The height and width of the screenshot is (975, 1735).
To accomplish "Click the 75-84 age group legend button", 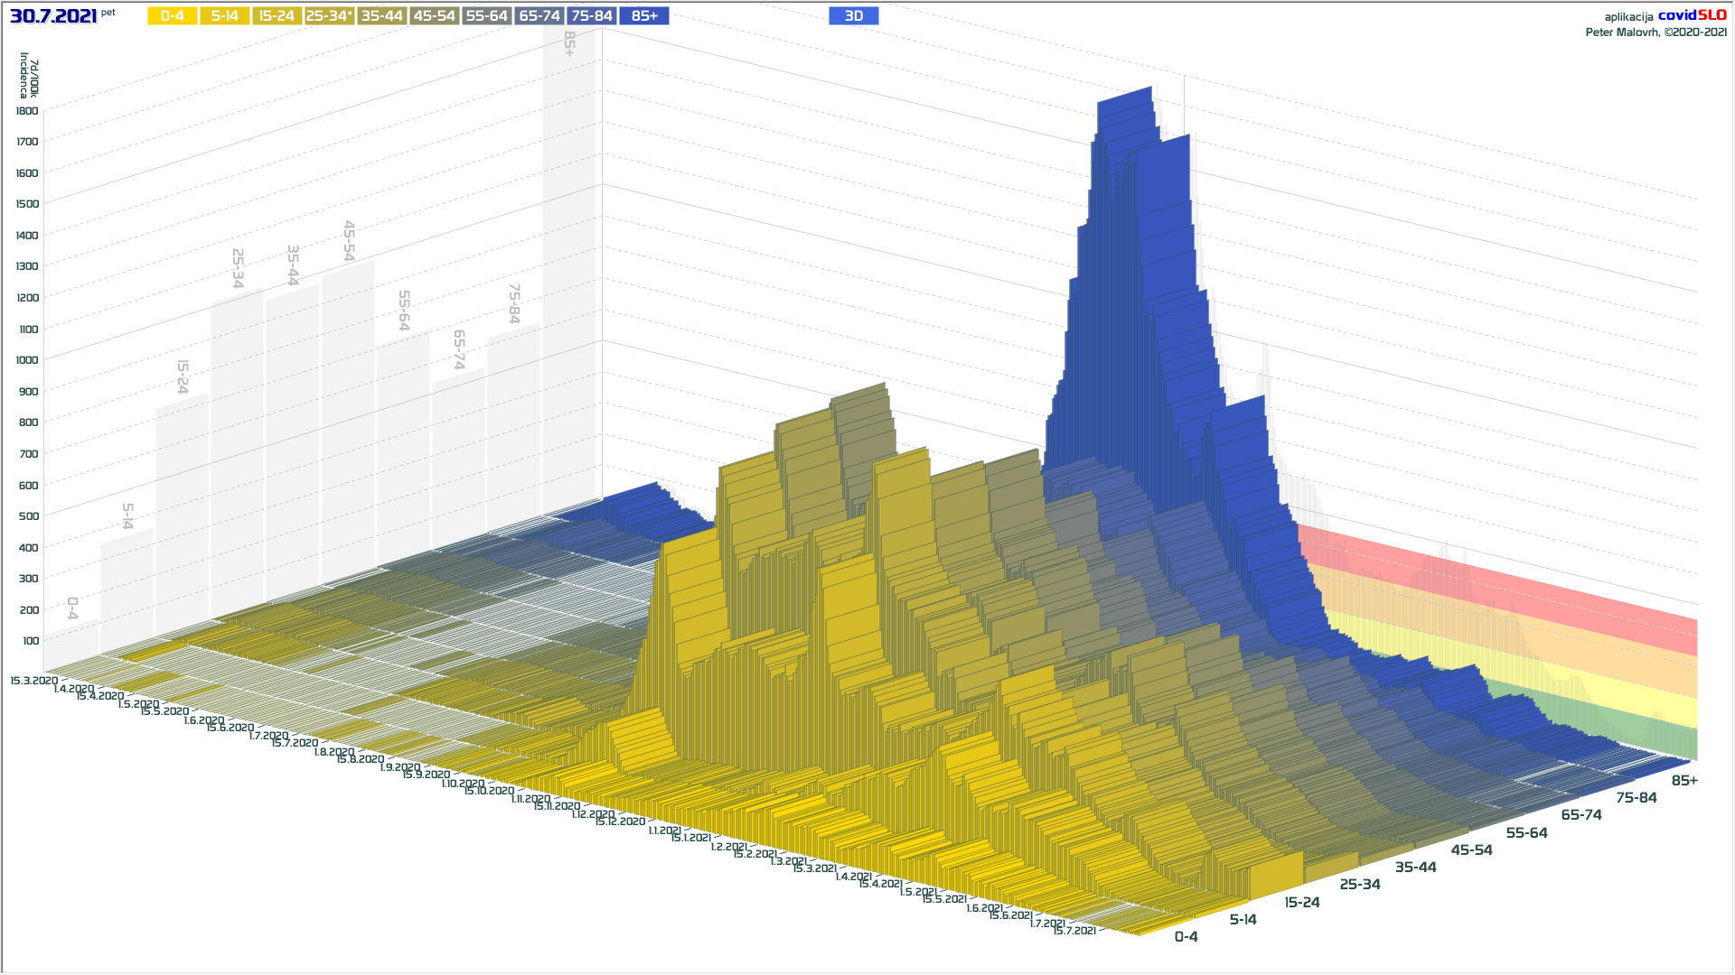I will point(592,16).
